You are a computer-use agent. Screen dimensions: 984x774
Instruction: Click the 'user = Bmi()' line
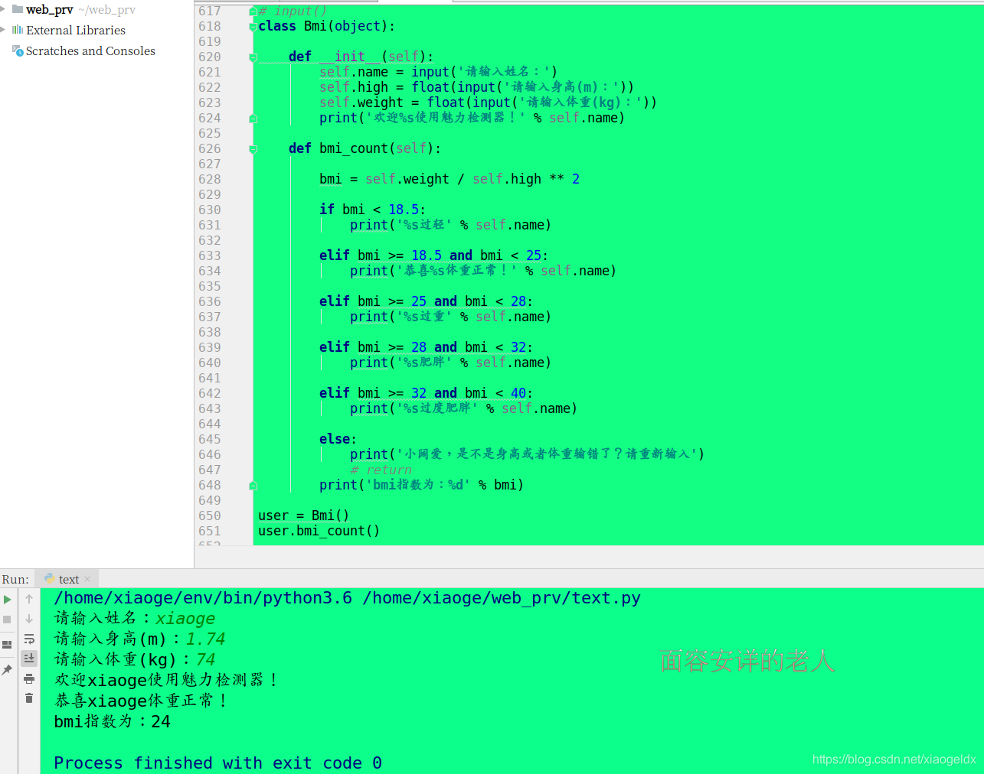pos(303,515)
